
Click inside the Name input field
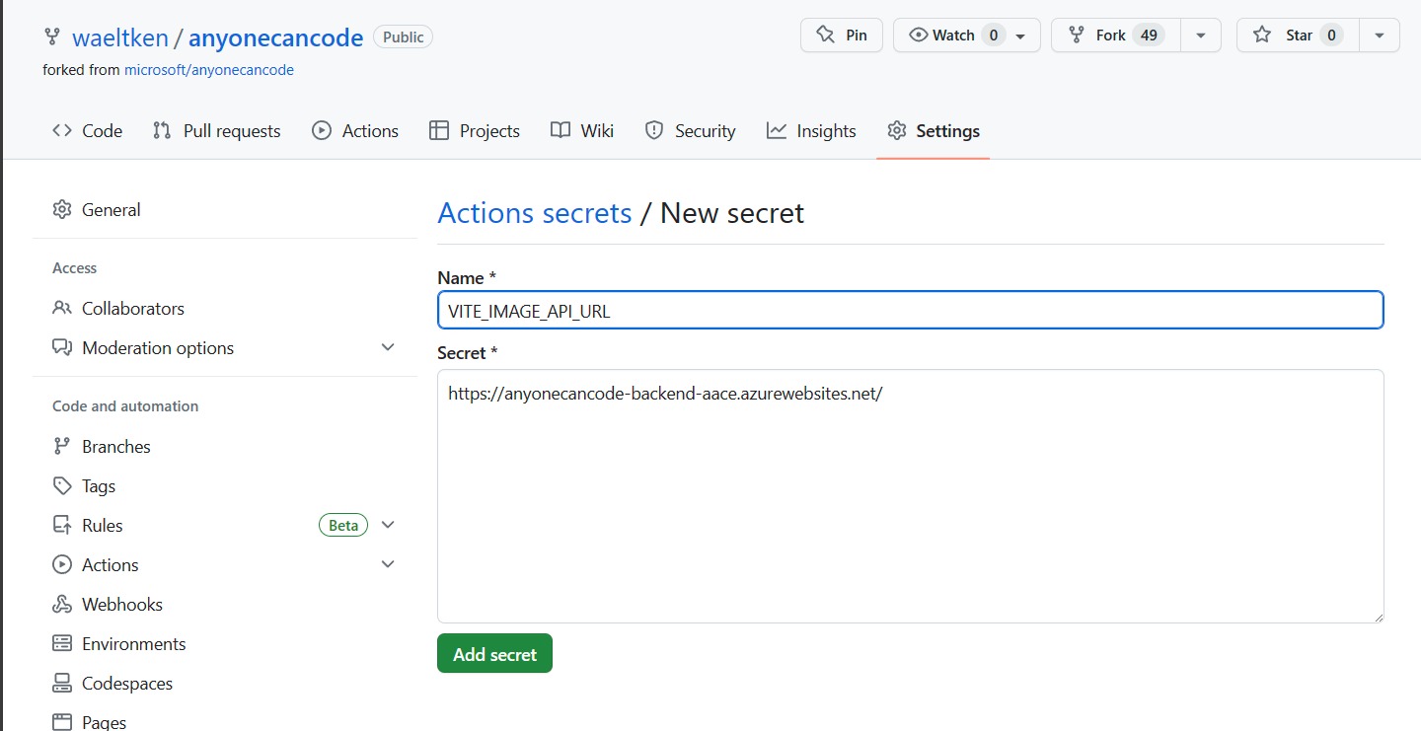[x=910, y=309]
